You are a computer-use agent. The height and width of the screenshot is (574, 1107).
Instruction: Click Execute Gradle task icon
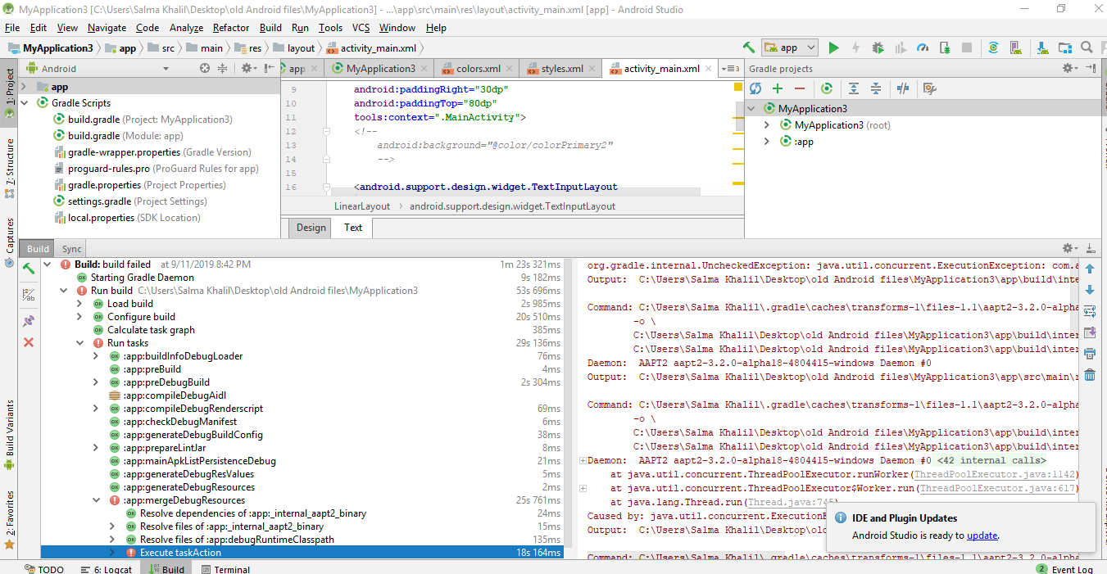(827, 88)
